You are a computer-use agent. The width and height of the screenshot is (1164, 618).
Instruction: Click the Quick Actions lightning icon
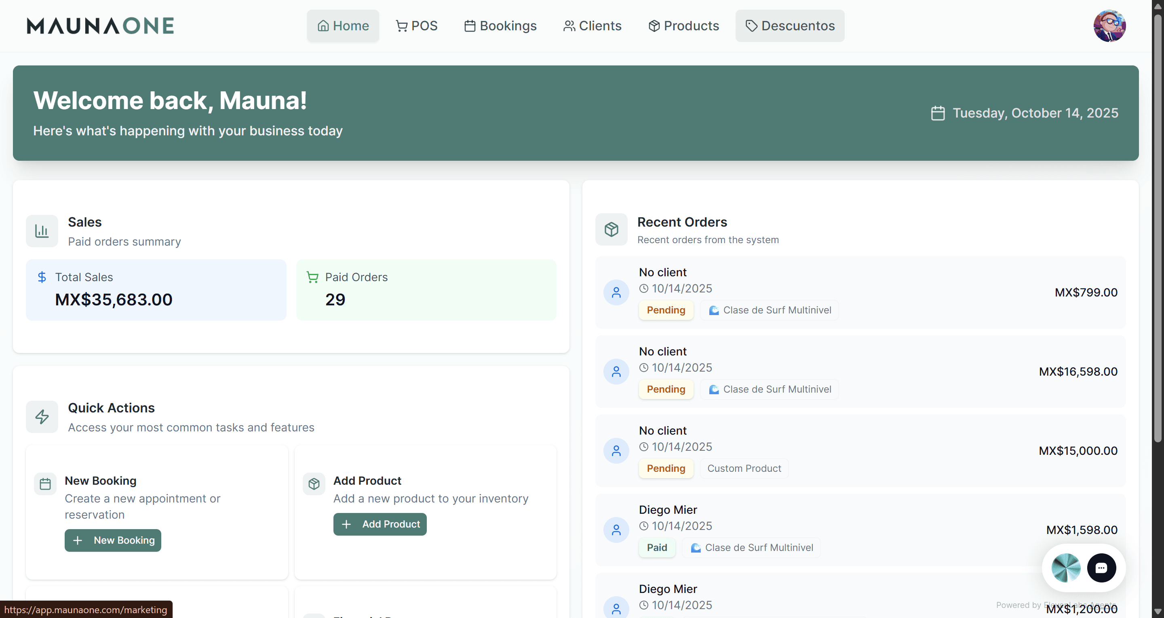click(x=42, y=416)
